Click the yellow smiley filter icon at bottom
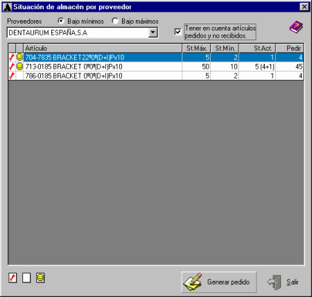The image size is (312, 297). click(x=40, y=278)
